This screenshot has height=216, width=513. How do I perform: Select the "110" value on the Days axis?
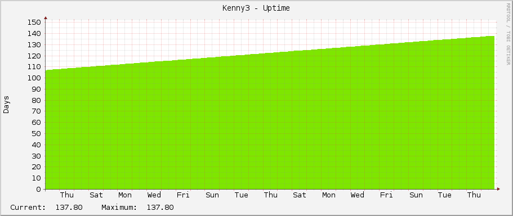34,67
